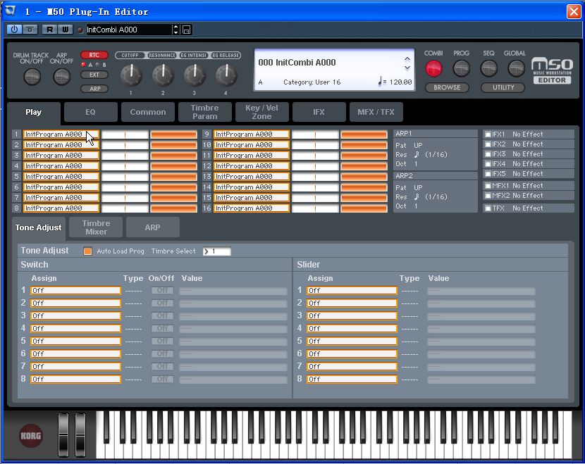The height and width of the screenshot is (464, 585).
Task: Switch to the IFX tab
Action: point(319,112)
